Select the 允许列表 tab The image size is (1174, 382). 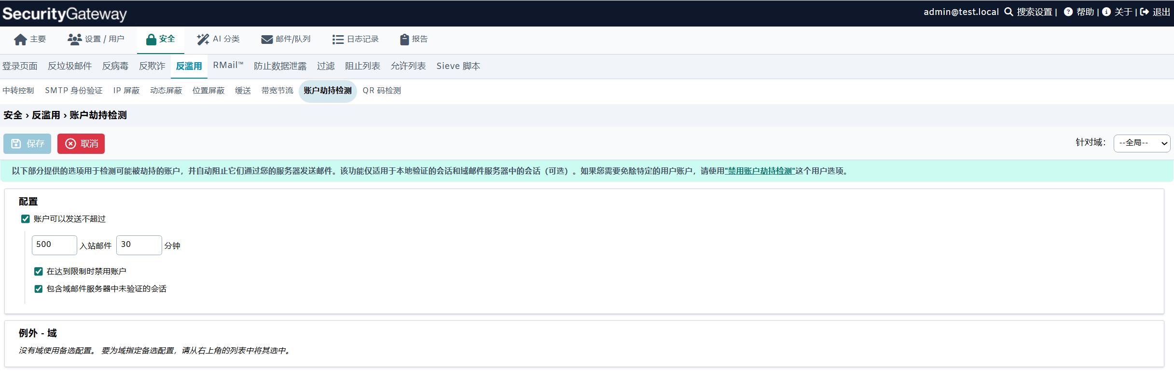click(x=408, y=66)
